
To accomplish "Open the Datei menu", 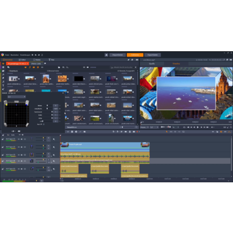I will [7, 55].
